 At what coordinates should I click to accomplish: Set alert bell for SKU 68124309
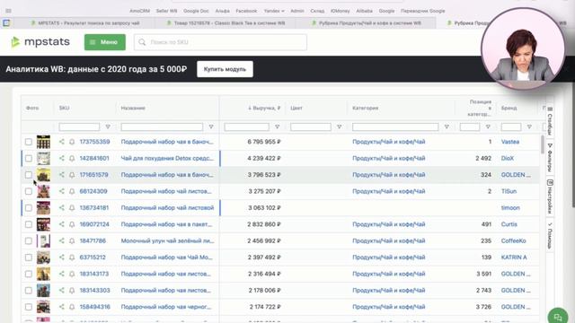(72, 191)
